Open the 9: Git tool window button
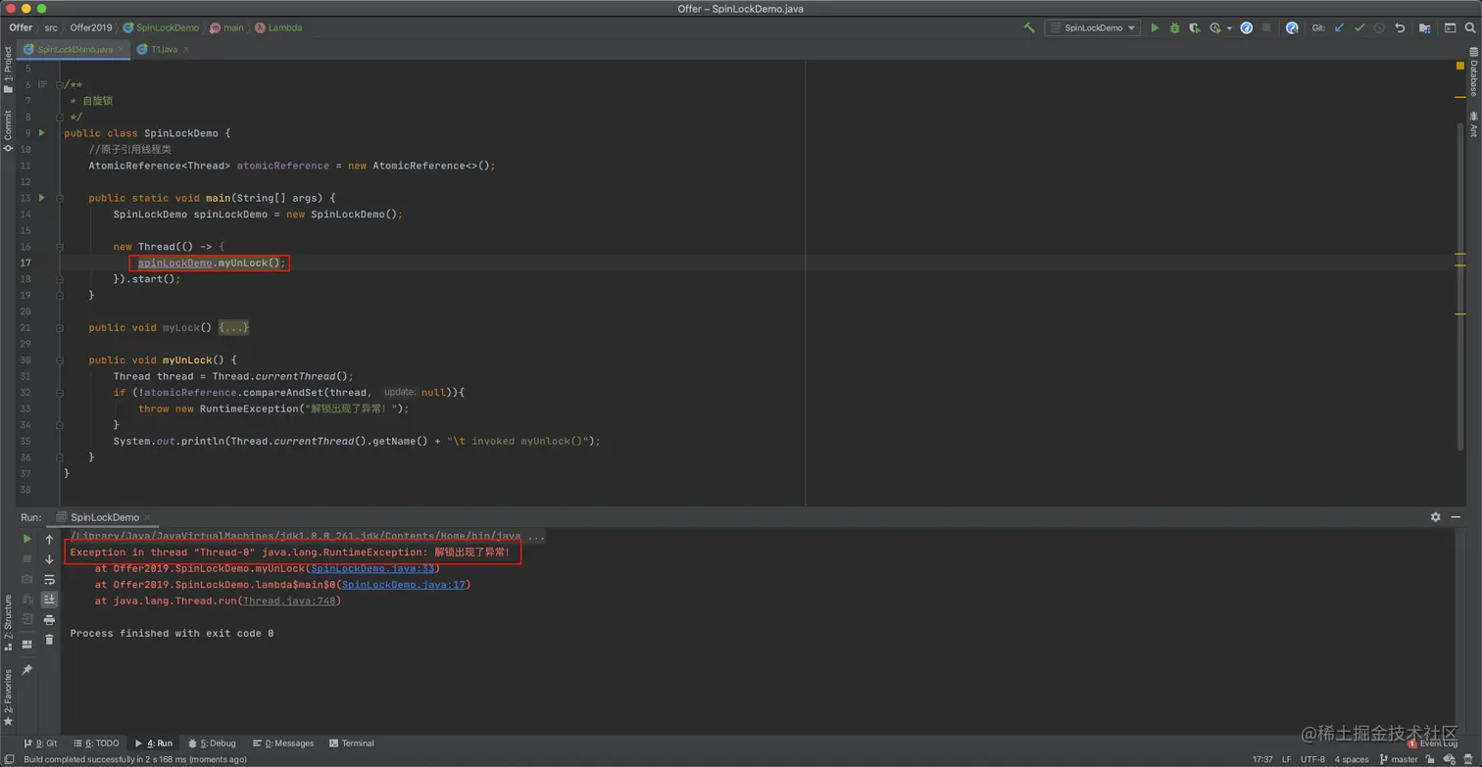 pyautogui.click(x=40, y=743)
